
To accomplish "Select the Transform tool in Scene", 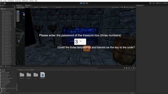I will (x=18, y=21).
